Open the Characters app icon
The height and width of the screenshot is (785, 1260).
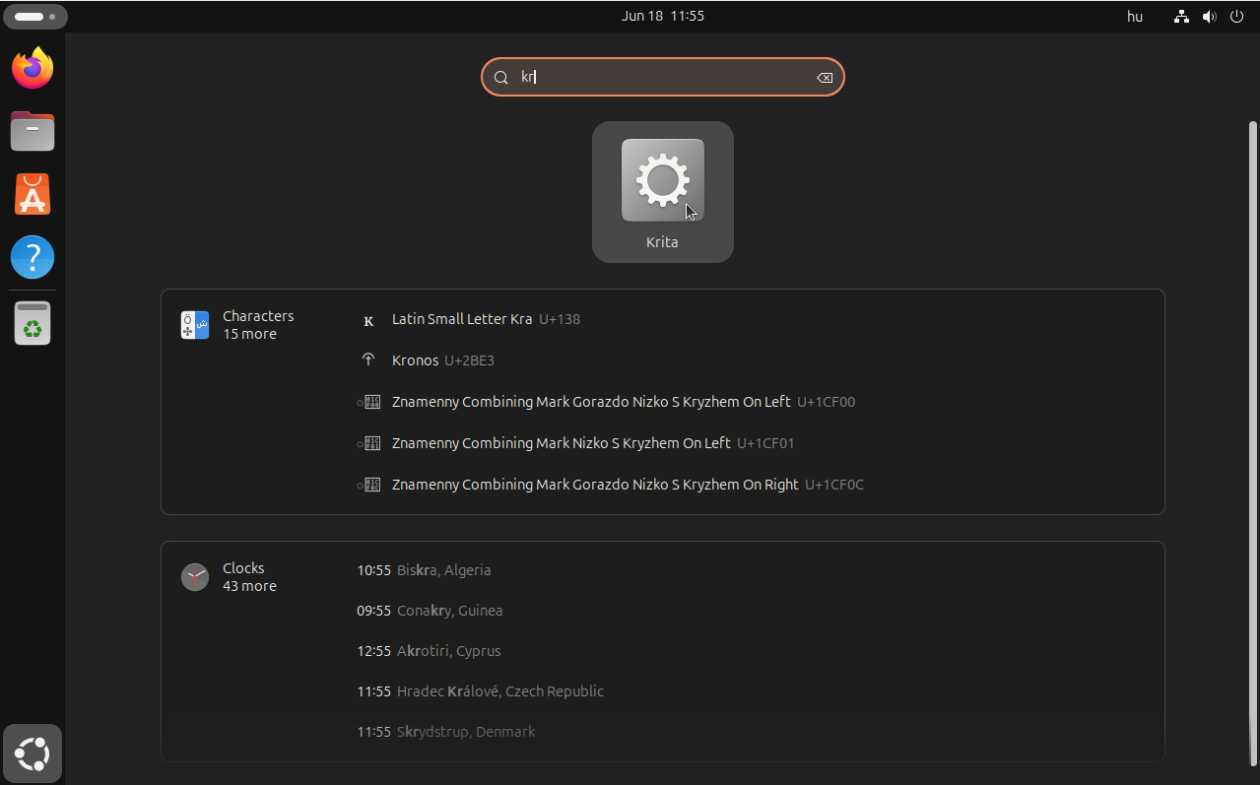coord(195,325)
